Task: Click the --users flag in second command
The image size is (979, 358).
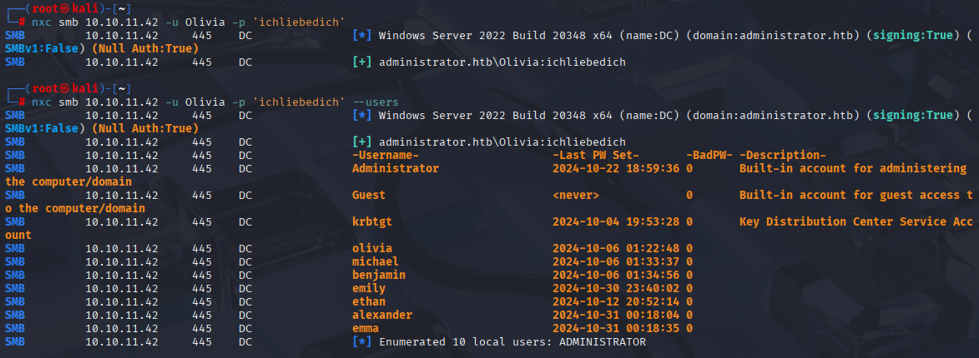Action: click(376, 102)
